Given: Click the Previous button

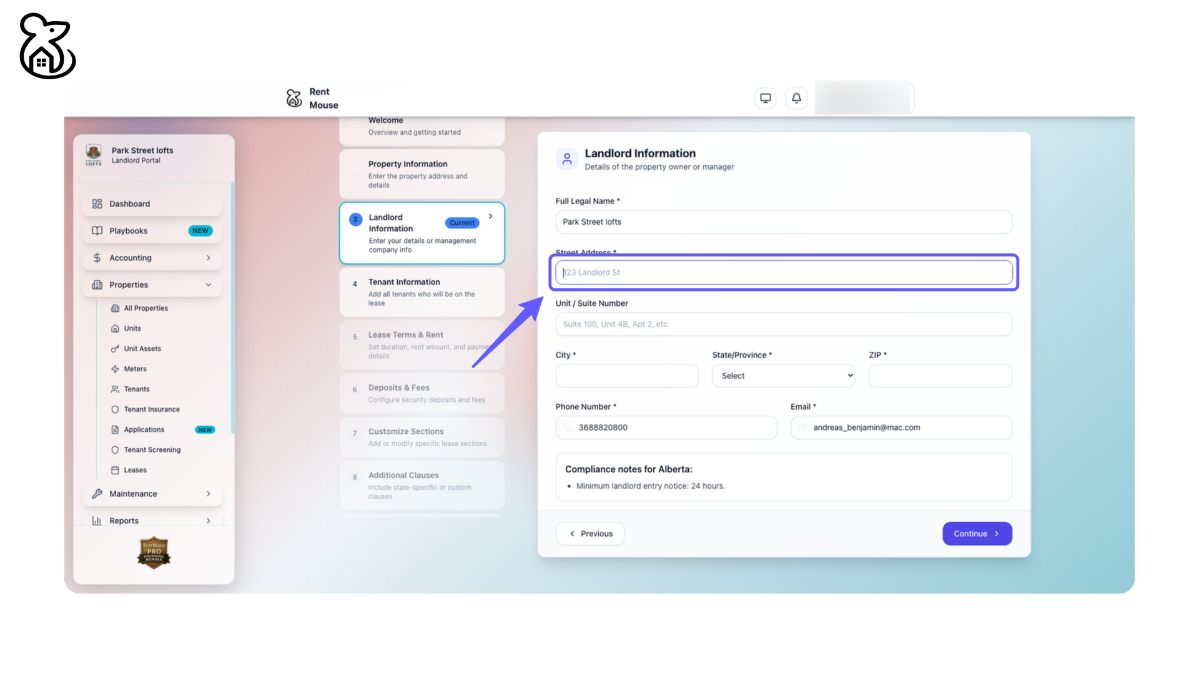Looking at the screenshot, I should point(590,534).
